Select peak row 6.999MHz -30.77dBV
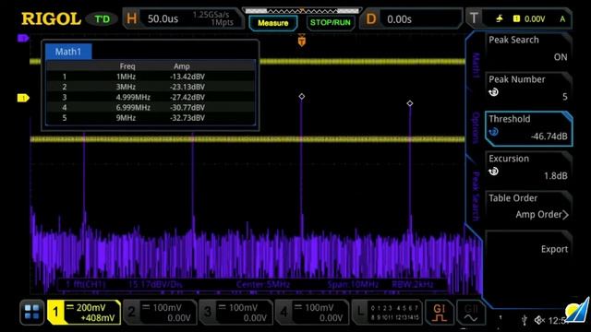Viewport: 591px width, 332px height. pyautogui.click(x=151, y=108)
